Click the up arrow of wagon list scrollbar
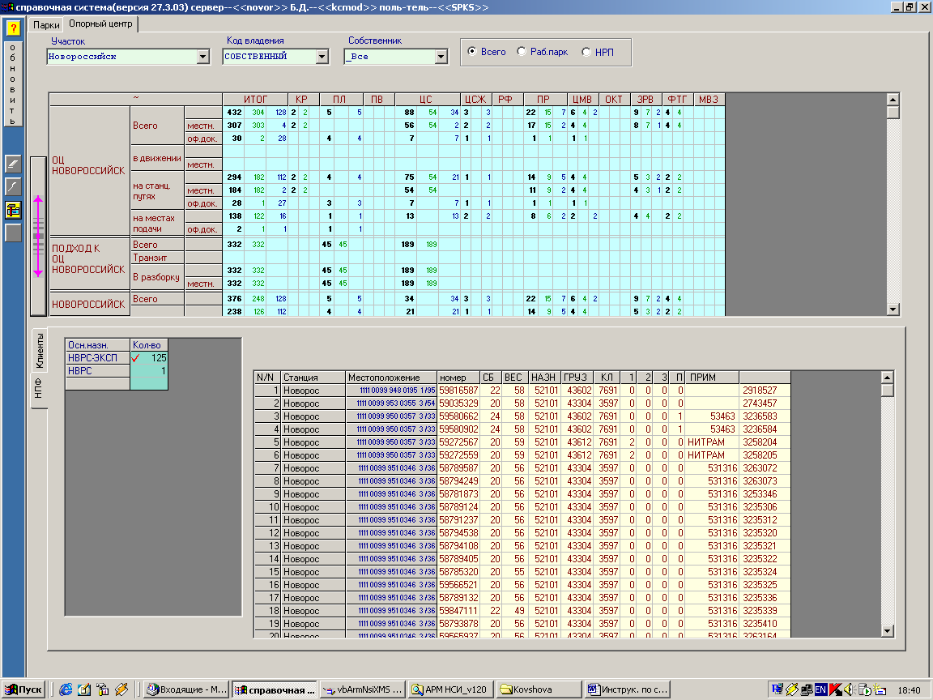This screenshot has height=700, width=933. (887, 378)
